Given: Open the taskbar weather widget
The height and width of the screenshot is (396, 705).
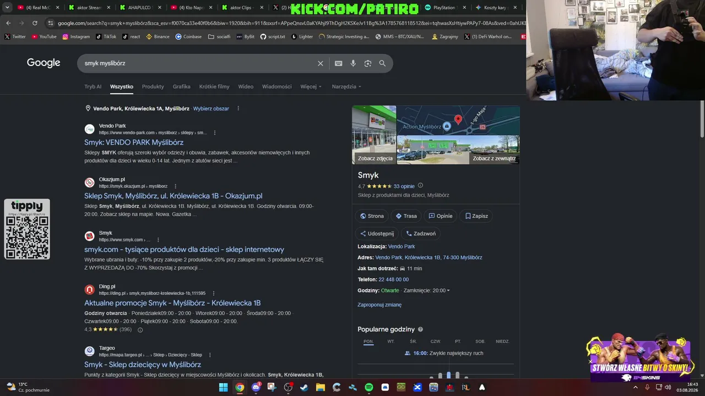Looking at the screenshot, I should point(28,387).
